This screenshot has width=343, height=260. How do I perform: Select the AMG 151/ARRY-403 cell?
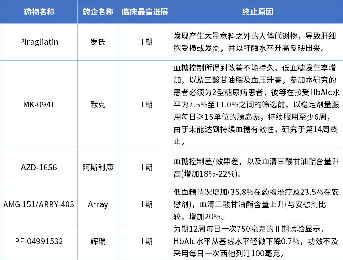coord(39,204)
